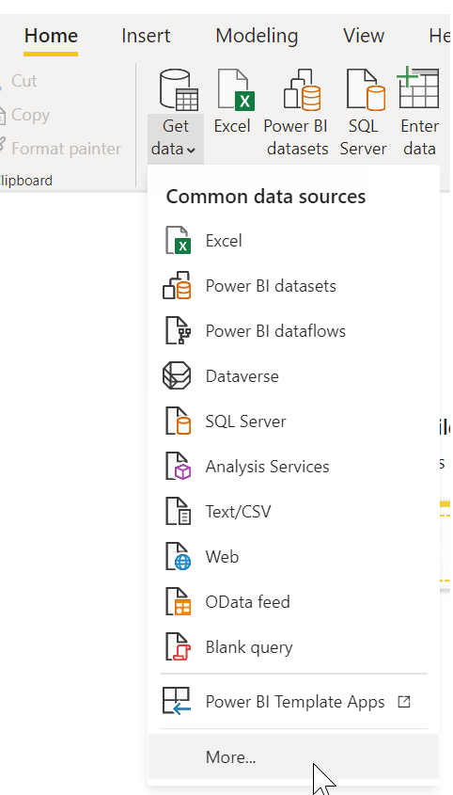Choose Power BI dataflows menu entry

coord(275,331)
